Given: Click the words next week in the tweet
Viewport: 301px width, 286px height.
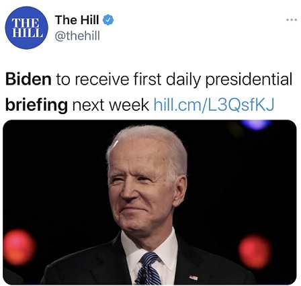Looking at the screenshot, I should (x=111, y=105).
